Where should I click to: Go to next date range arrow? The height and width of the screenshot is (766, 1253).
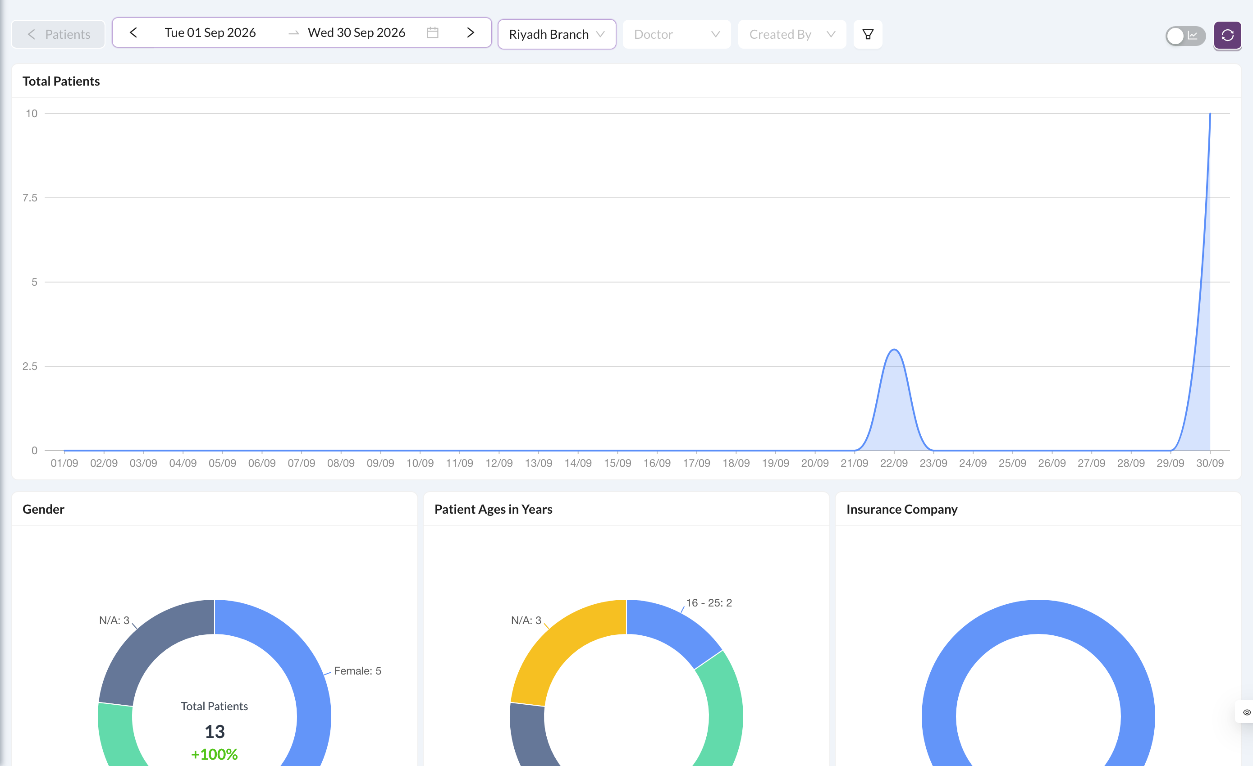(471, 33)
